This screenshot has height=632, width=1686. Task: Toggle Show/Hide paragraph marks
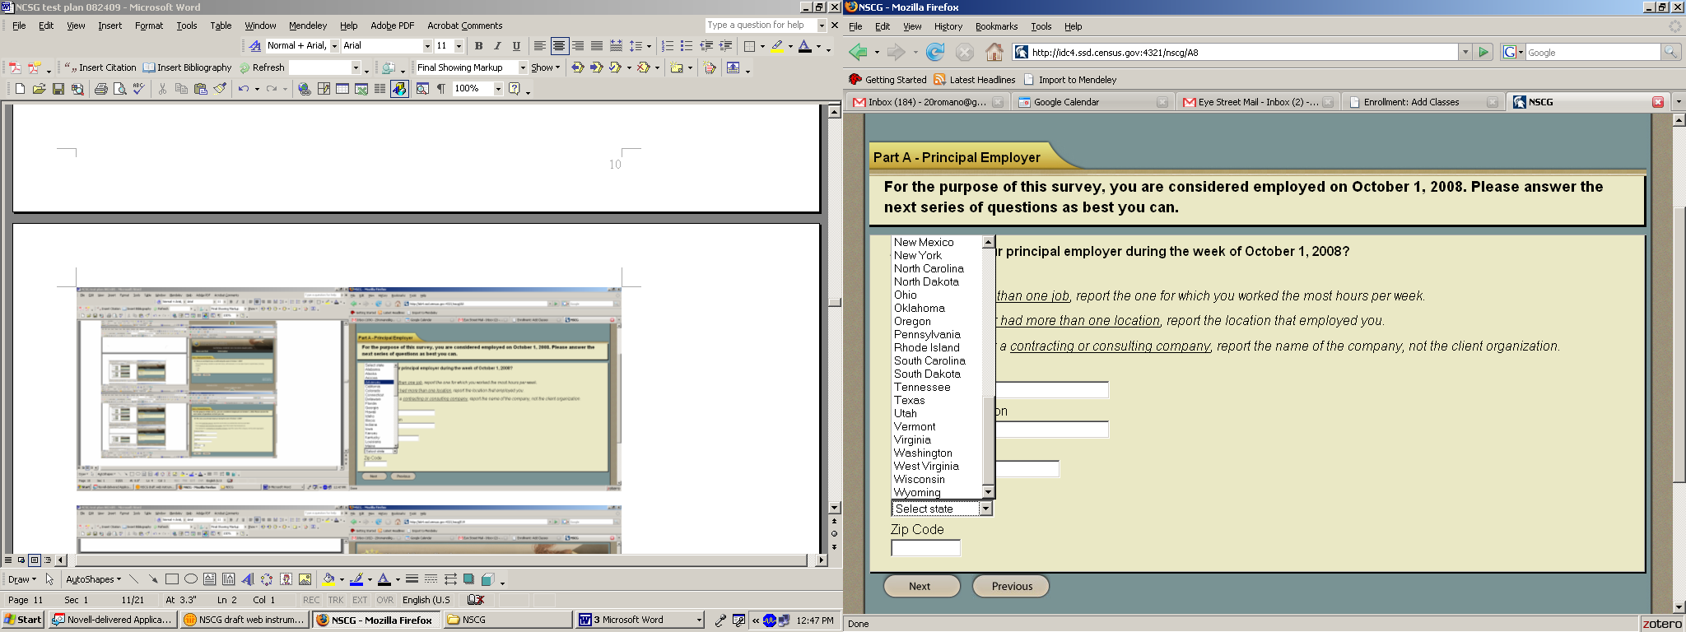(x=441, y=89)
